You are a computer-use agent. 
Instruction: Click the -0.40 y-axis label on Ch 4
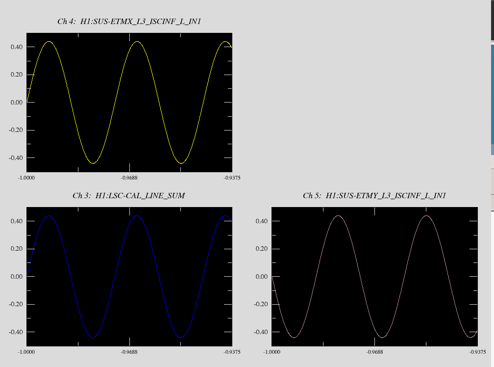16,158
